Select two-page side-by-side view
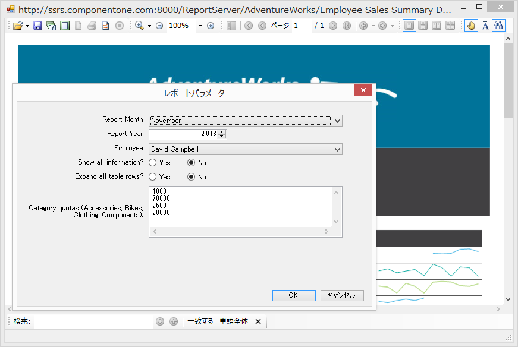This screenshot has width=518, height=347. click(x=437, y=26)
